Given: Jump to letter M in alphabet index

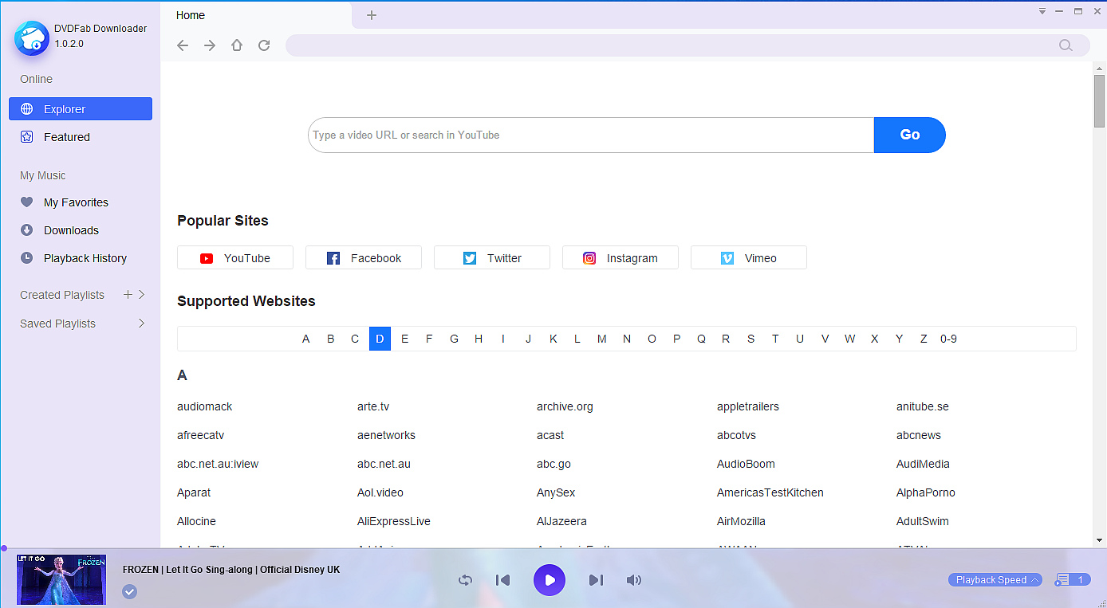Looking at the screenshot, I should [x=602, y=339].
